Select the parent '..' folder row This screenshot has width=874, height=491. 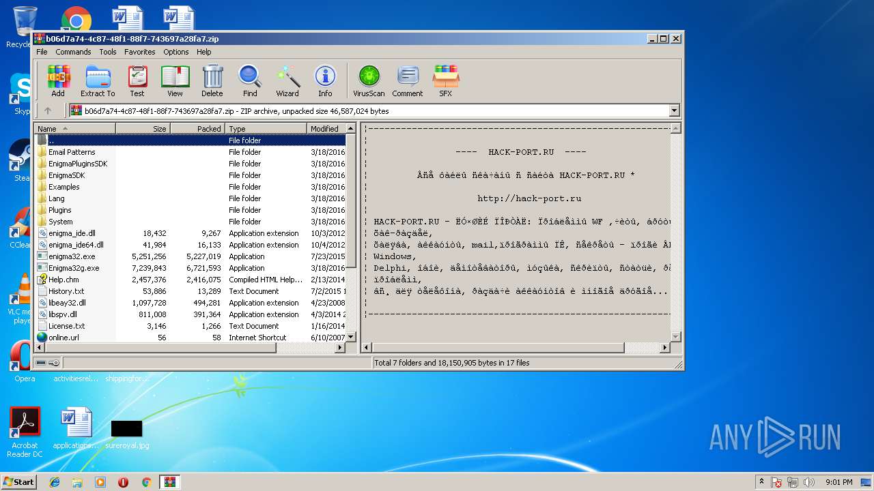[191, 140]
